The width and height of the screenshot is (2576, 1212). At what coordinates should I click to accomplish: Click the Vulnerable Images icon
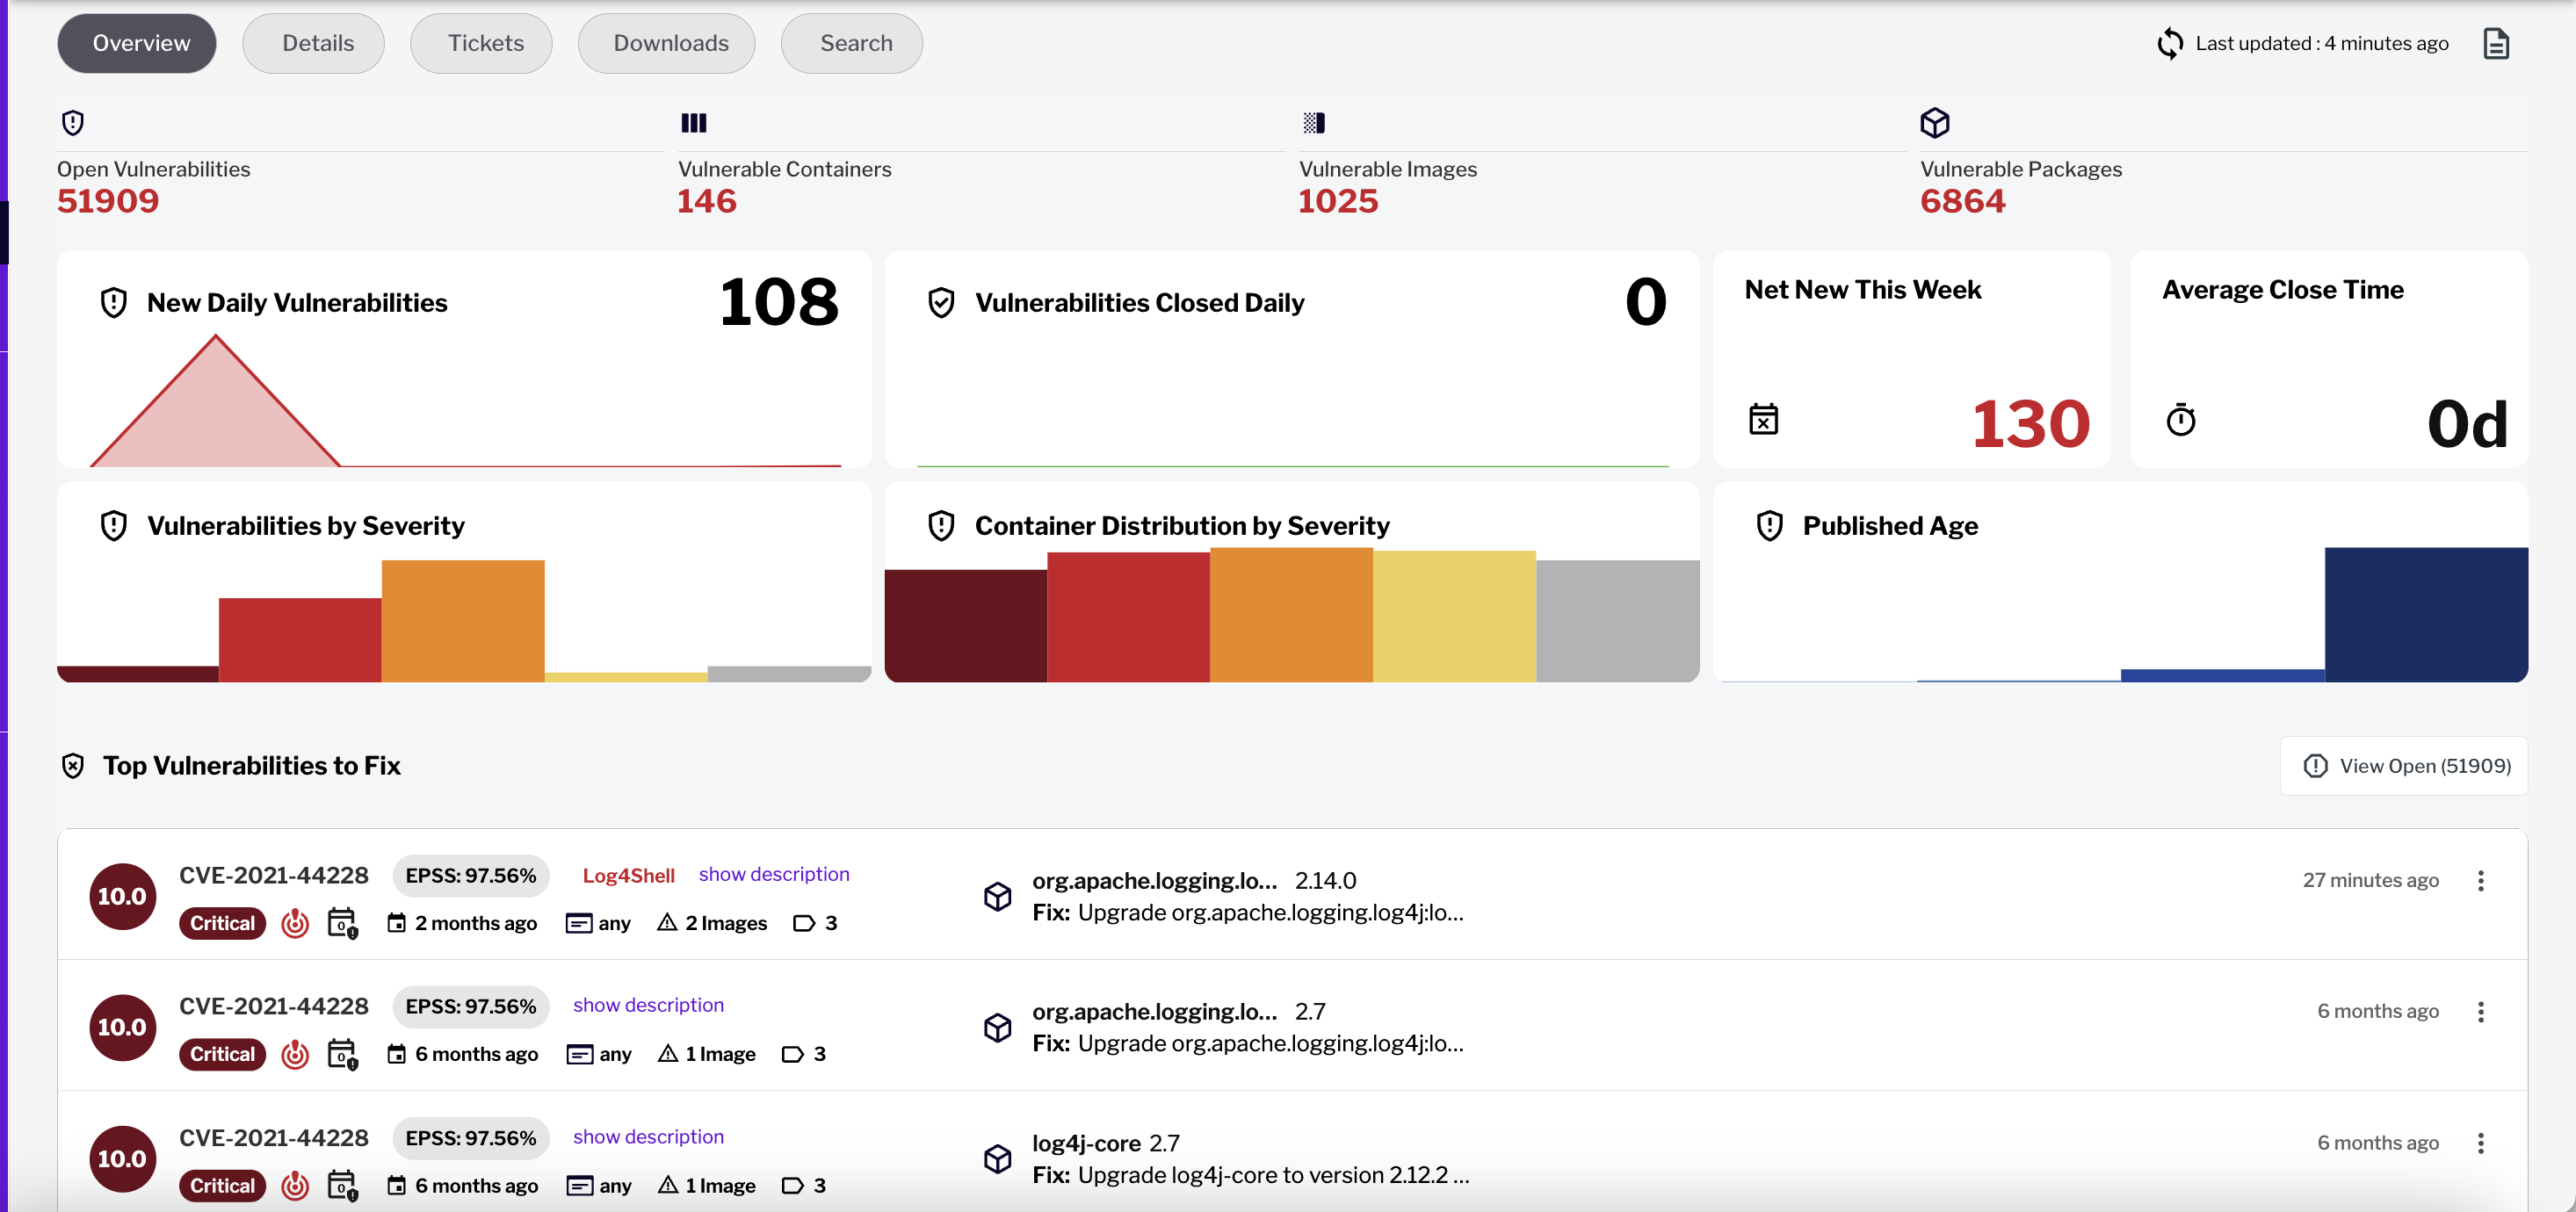point(1314,123)
